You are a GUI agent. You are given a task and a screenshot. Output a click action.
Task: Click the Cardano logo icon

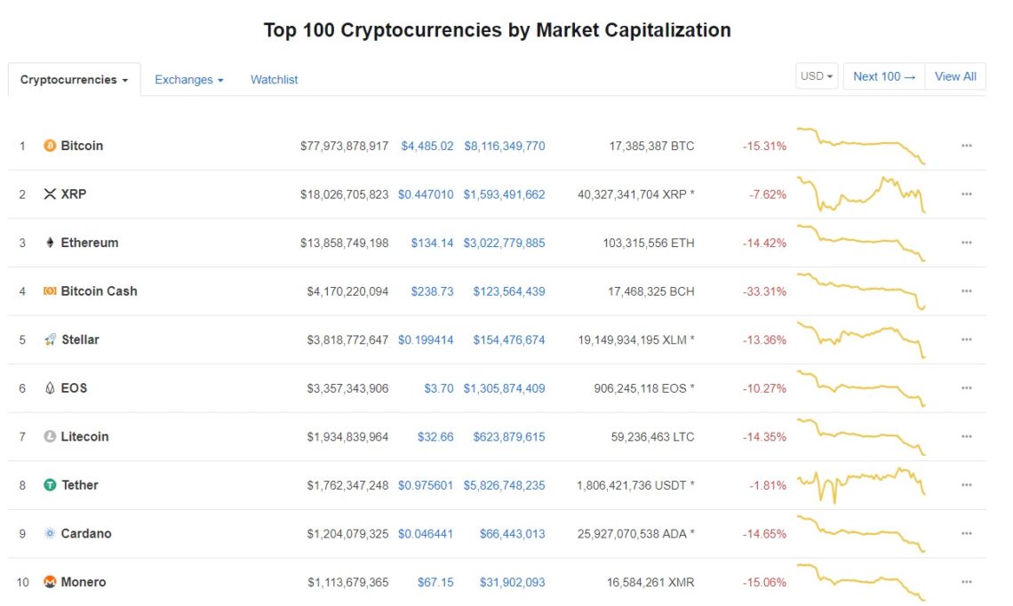[50, 533]
